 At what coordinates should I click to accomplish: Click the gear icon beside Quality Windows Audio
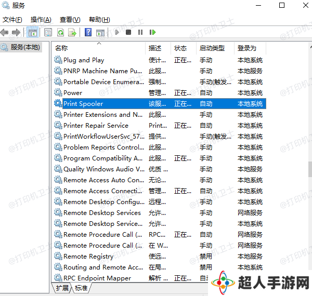tap(58, 169)
